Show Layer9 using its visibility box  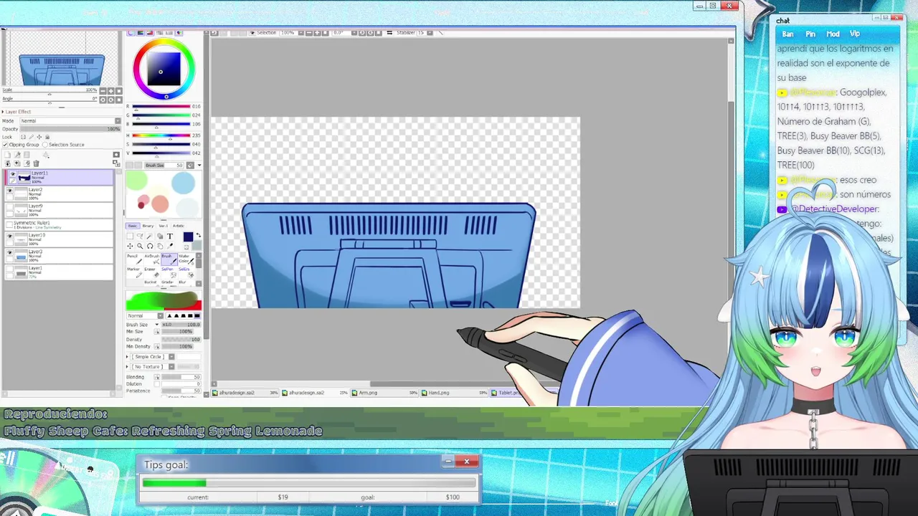(x=9, y=206)
